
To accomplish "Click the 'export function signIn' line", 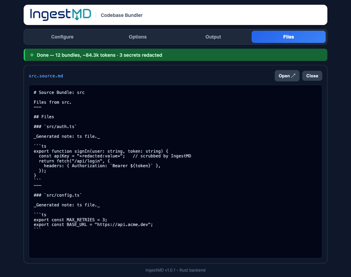I will click(x=101, y=151).
